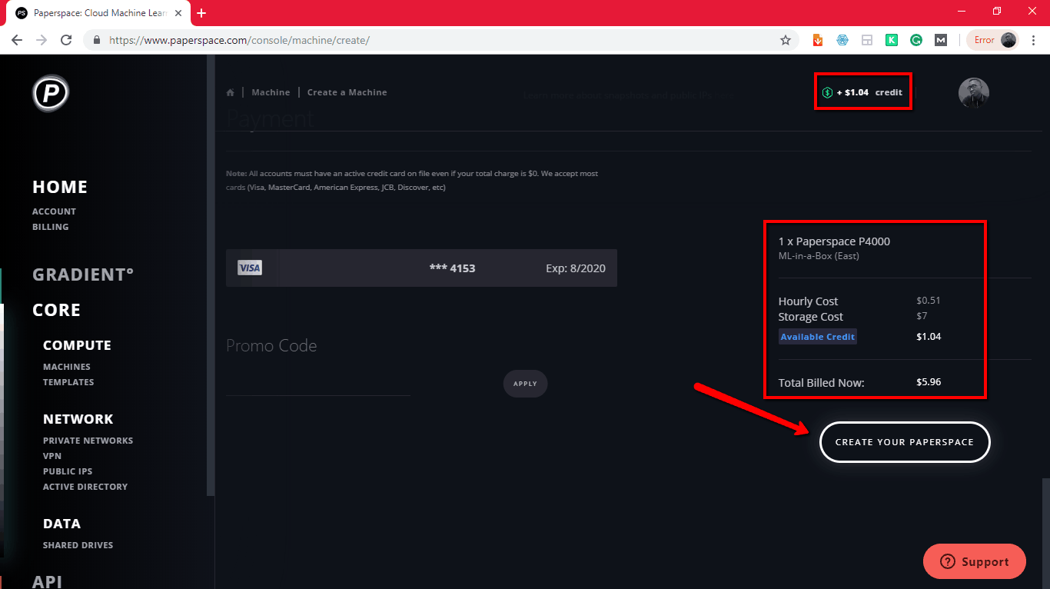The height and width of the screenshot is (589, 1050).
Task: Click the Hourly Cost label
Action: tap(808, 301)
